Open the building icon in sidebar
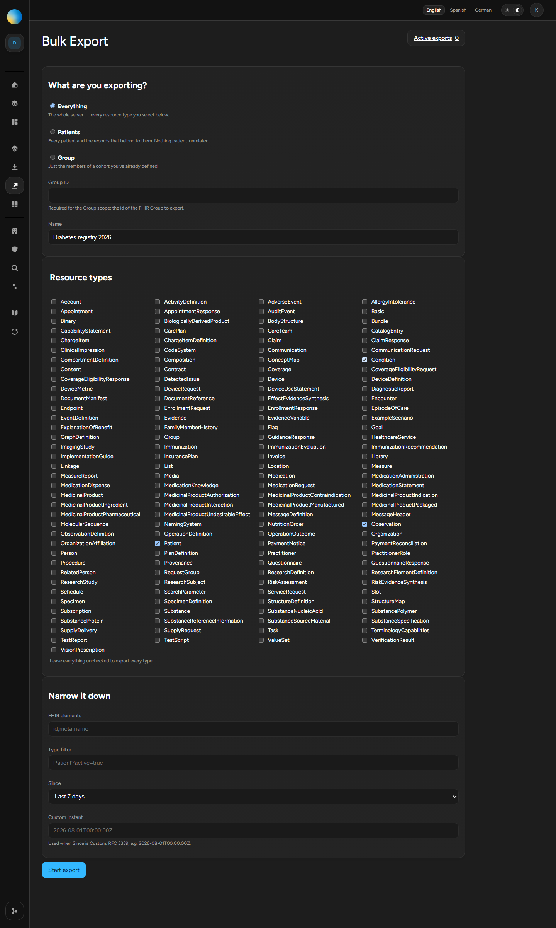The width and height of the screenshot is (556, 928). [x=15, y=231]
